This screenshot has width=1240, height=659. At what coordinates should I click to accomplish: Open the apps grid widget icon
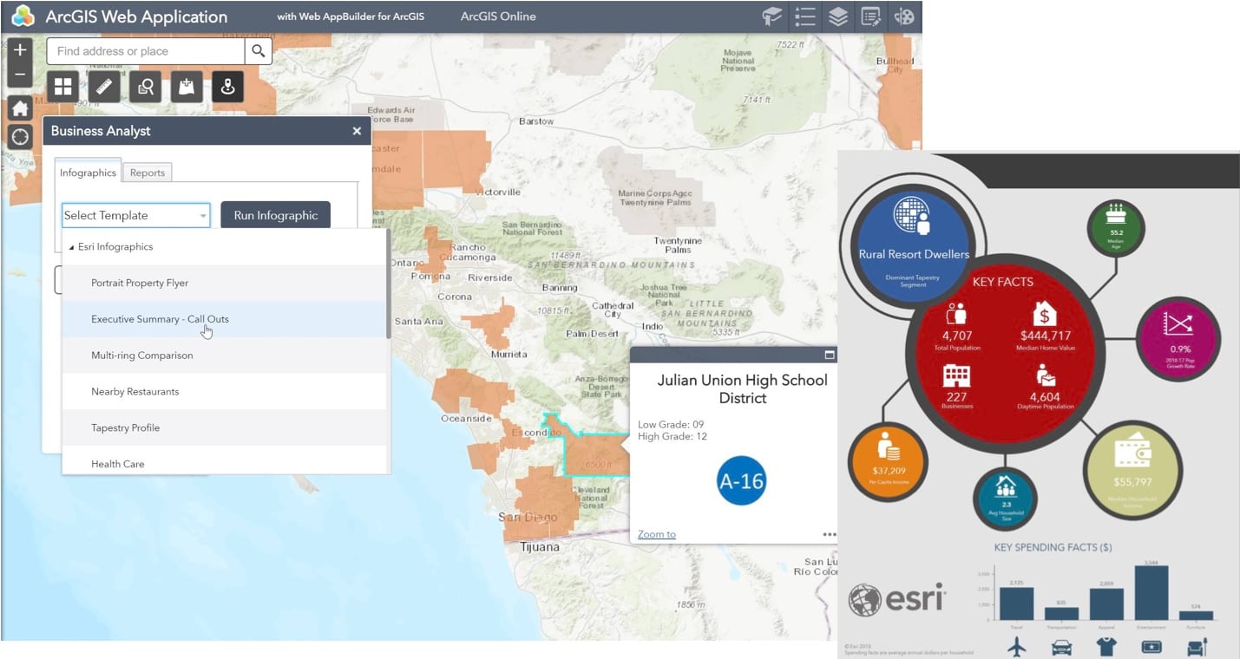click(x=62, y=86)
